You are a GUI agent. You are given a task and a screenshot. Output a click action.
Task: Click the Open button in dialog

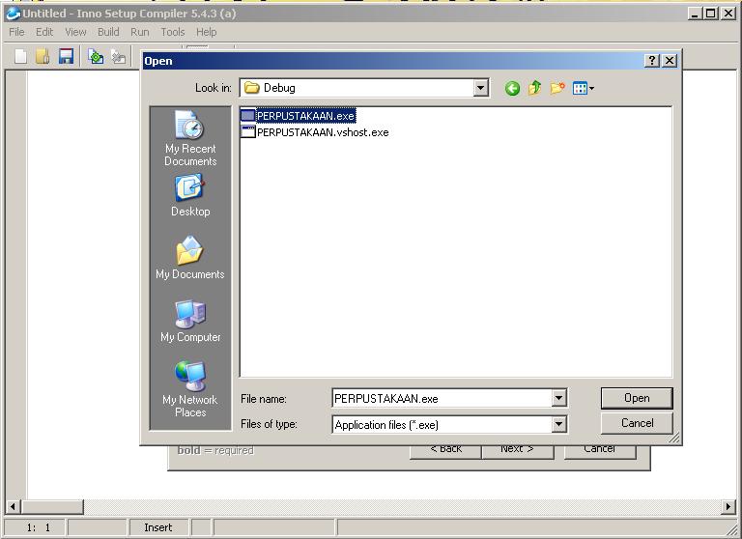[637, 398]
